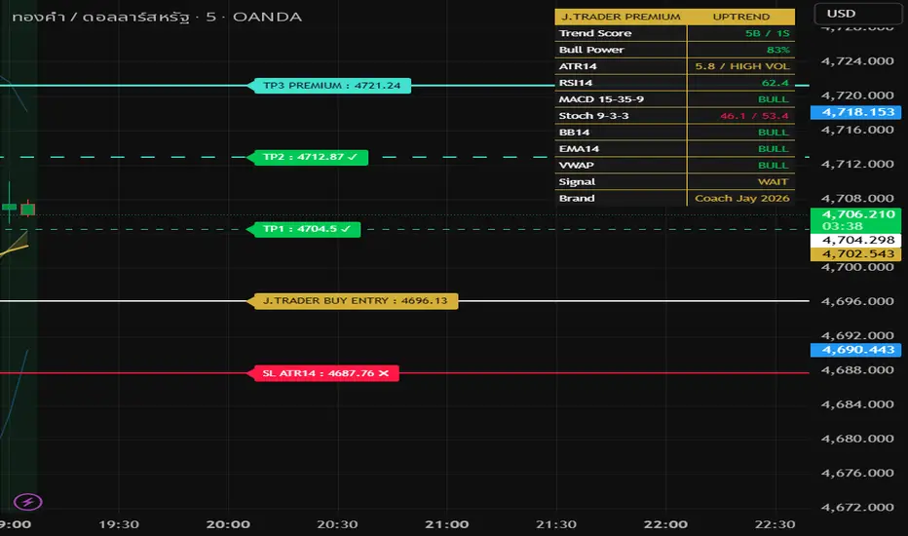Click the 5.8 / HIGH VOL value
Viewport: 908px width, 536px height.
pyautogui.click(x=742, y=66)
